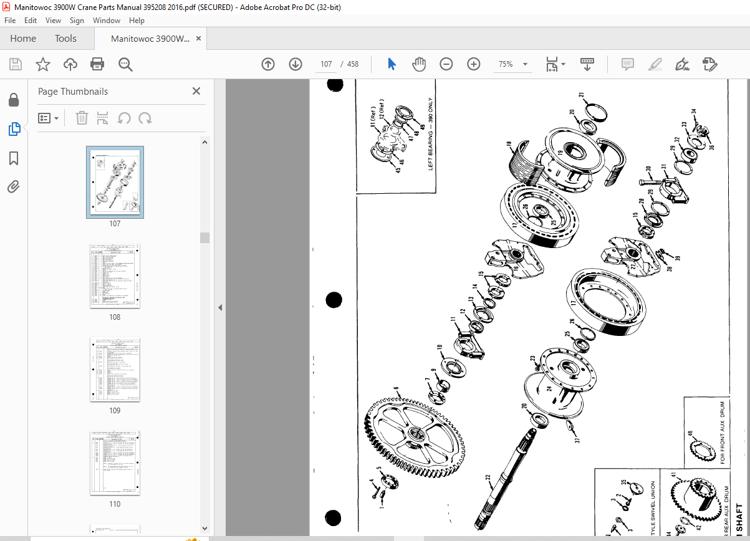750x541 pixels.
Task: Open the Attachments paperclip panel
Action: point(14,186)
